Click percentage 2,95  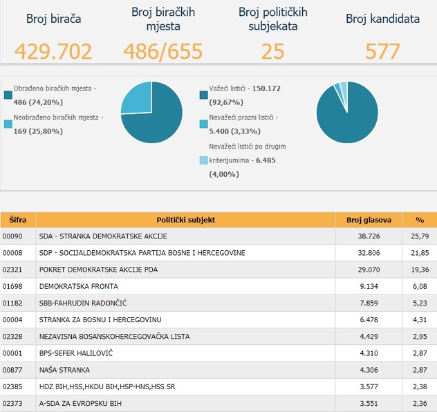pos(420,337)
